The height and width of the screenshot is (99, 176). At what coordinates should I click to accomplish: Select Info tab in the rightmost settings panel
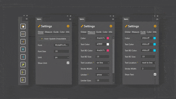pyautogui.click(x=155, y=32)
